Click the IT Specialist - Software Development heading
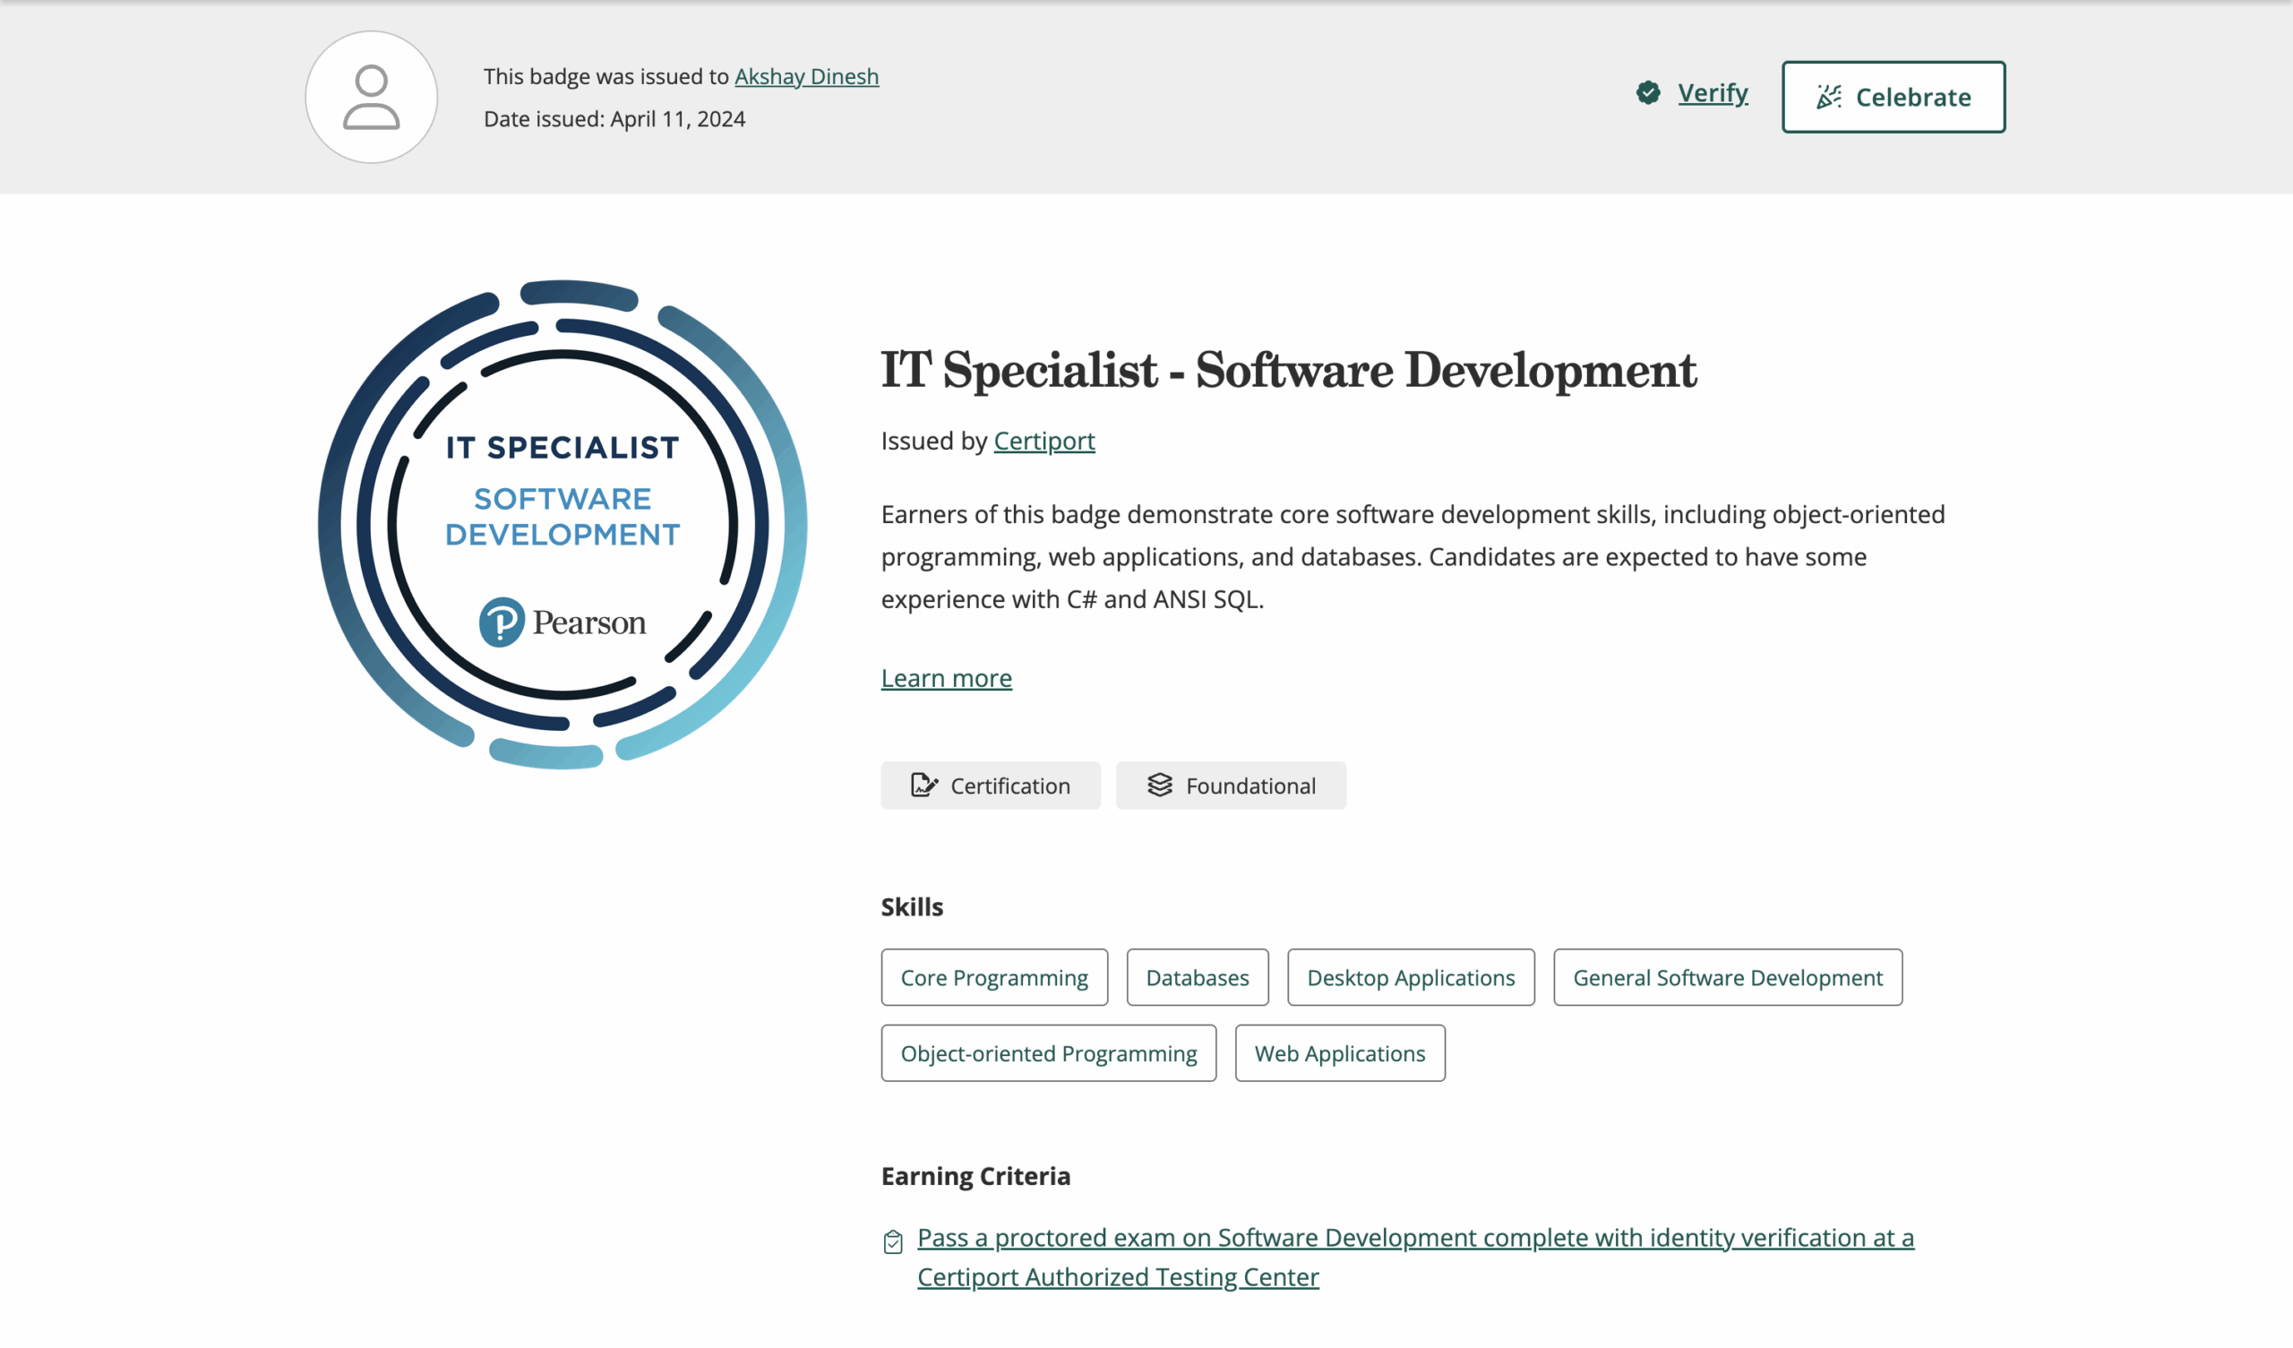This screenshot has width=2293, height=1348. [x=1288, y=370]
